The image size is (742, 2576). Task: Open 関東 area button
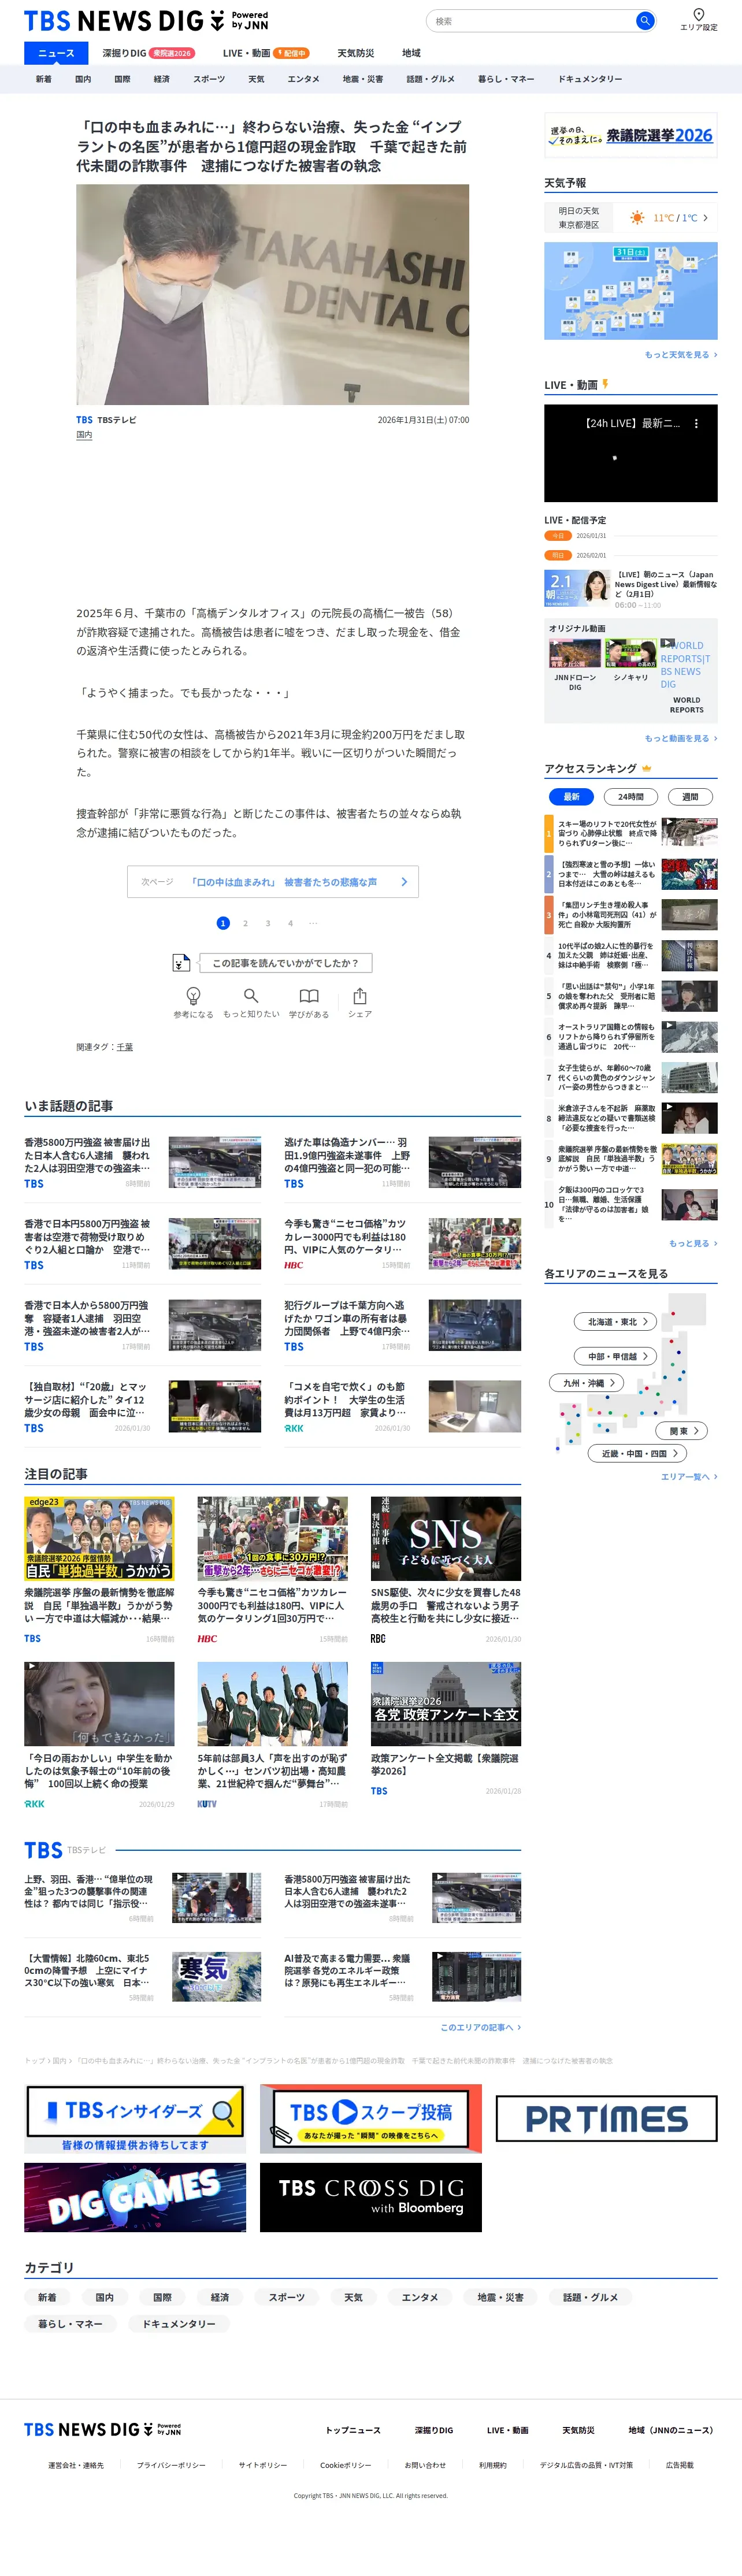(682, 1431)
